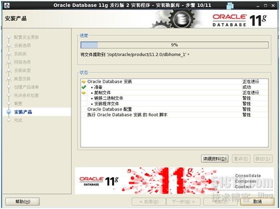The width and height of the screenshot is (280, 209).
Task: Select the 典型安装 step in sidebar
Action: click(x=22, y=79)
